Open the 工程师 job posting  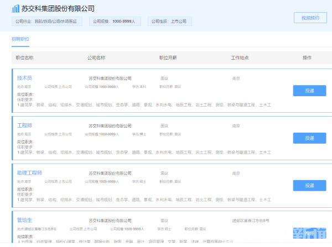coord(24,125)
